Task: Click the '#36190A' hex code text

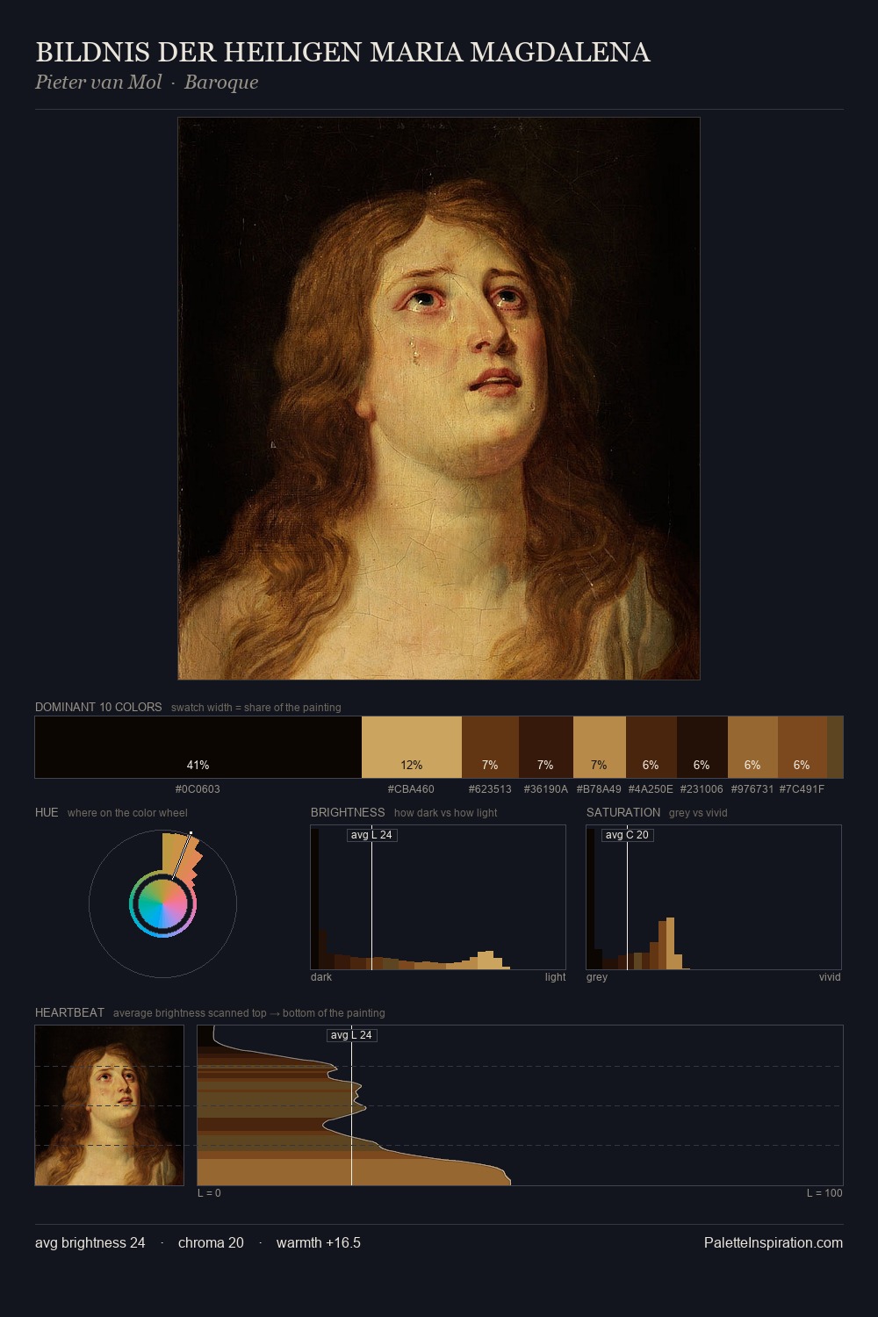Action: pos(546,789)
